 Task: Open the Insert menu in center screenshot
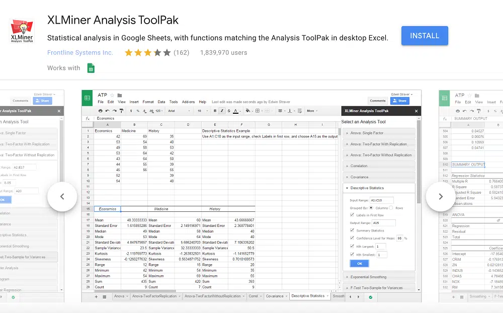point(134,102)
